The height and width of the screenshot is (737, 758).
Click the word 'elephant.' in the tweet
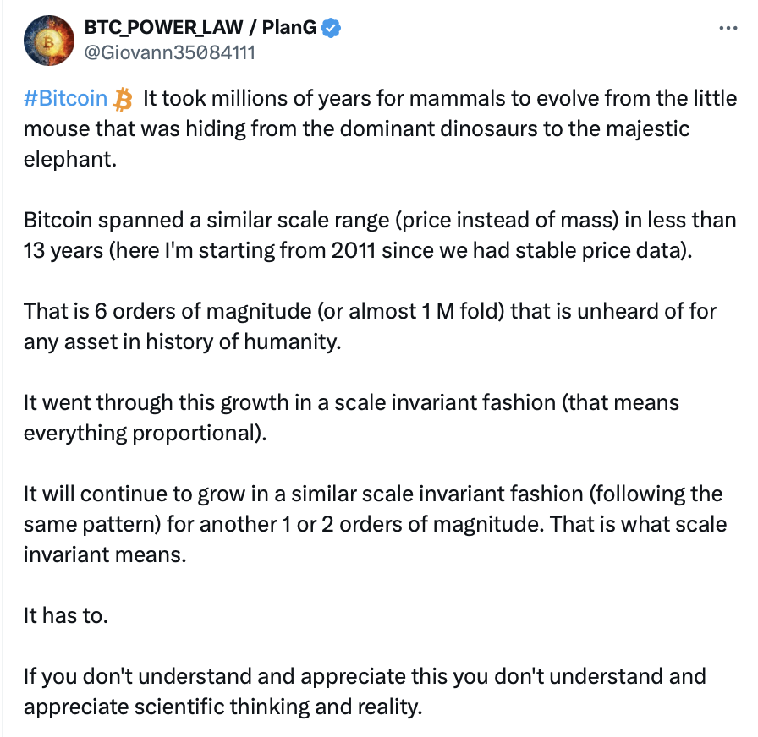click(x=70, y=160)
